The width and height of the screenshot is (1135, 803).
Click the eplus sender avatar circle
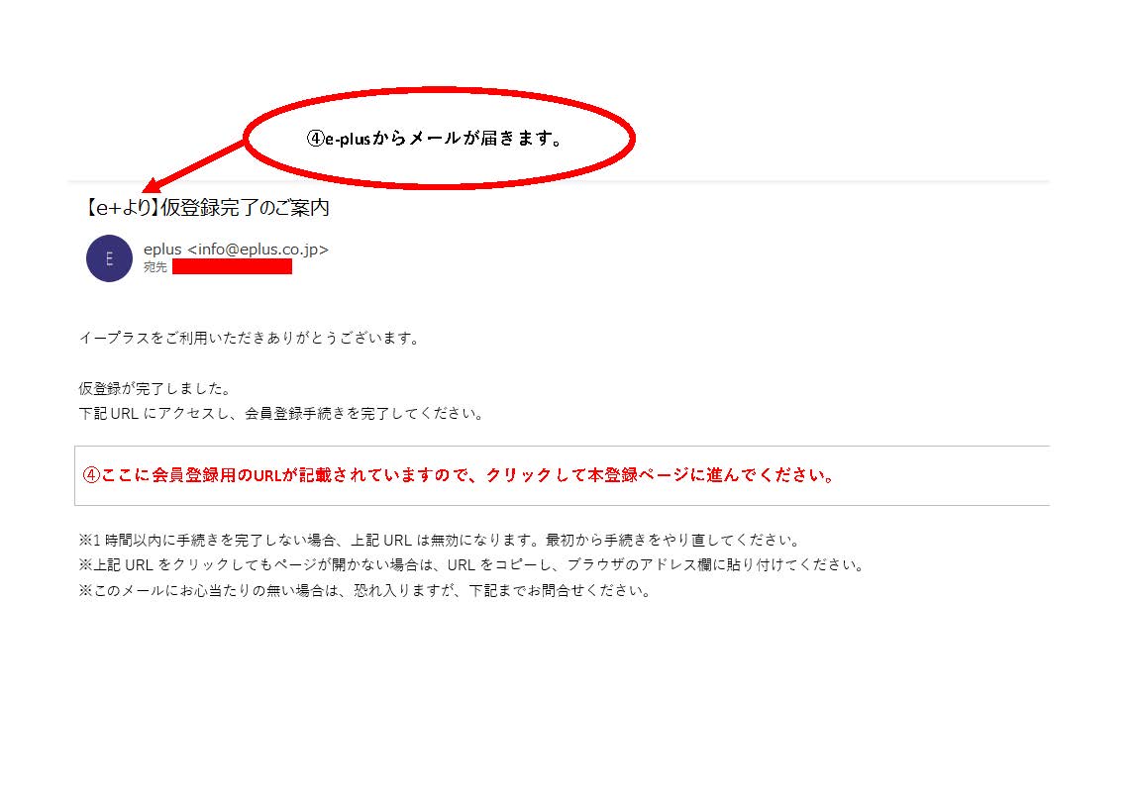point(109,258)
